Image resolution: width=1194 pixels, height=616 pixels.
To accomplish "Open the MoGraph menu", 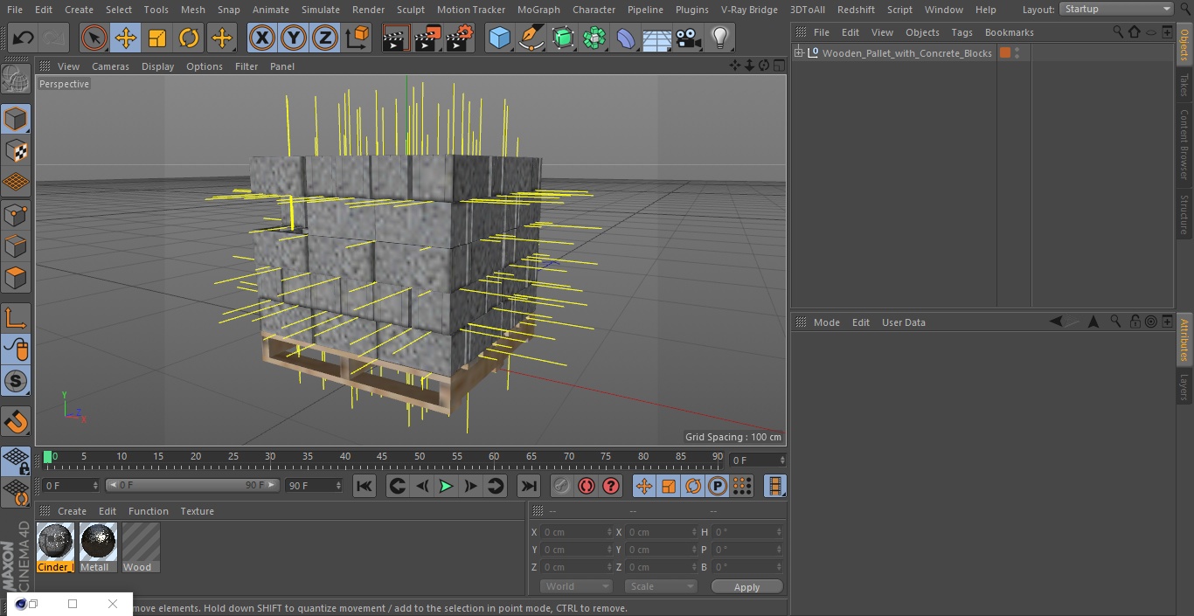I will coord(538,10).
